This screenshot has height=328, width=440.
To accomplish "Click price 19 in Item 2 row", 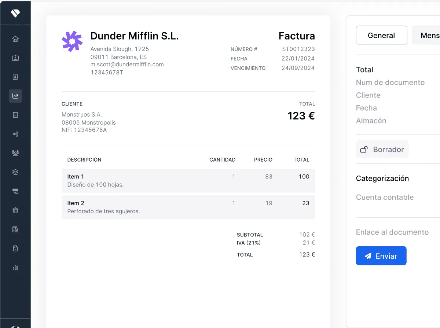I will 269,203.
